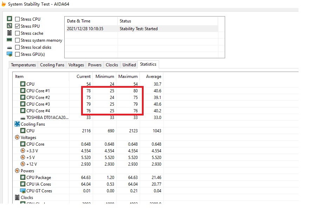Enable the Stress cache checkbox
Screen dimensions: 328x219
pyautogui.click(x=18, y=33)
